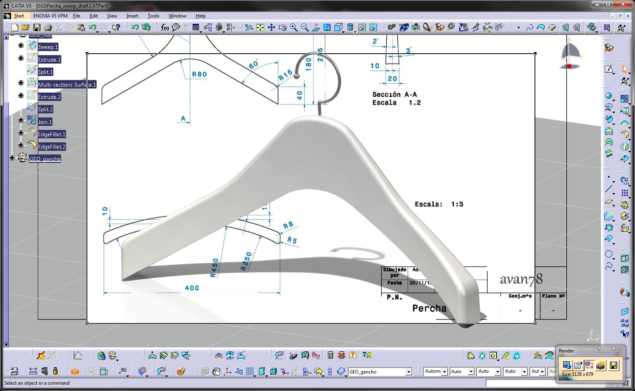
Task: Click the Sketcher icon in the right toolbar
Action: 609,69
